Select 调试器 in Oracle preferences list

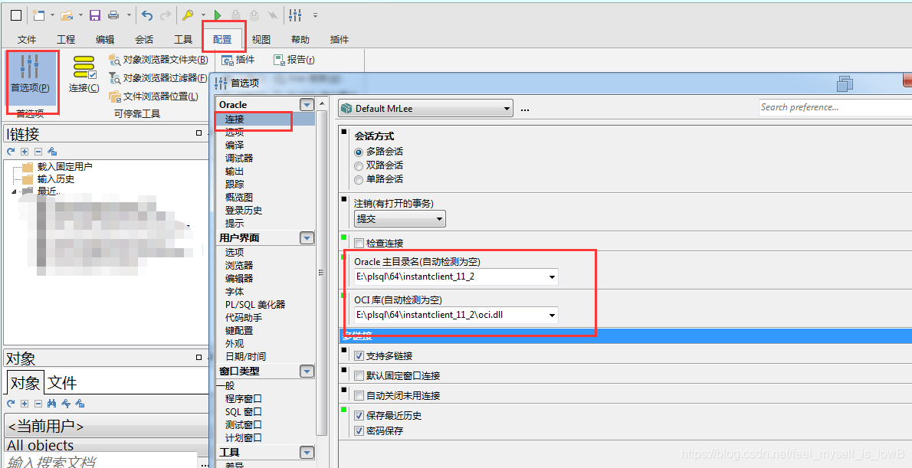[239, 158]
